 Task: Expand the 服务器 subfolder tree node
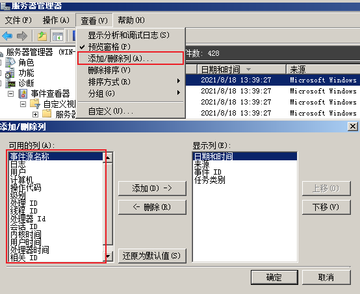tap(35, 114)
